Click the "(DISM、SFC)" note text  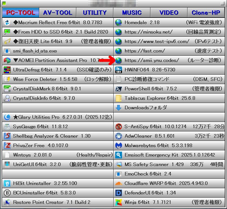click(x=208, y=79)
